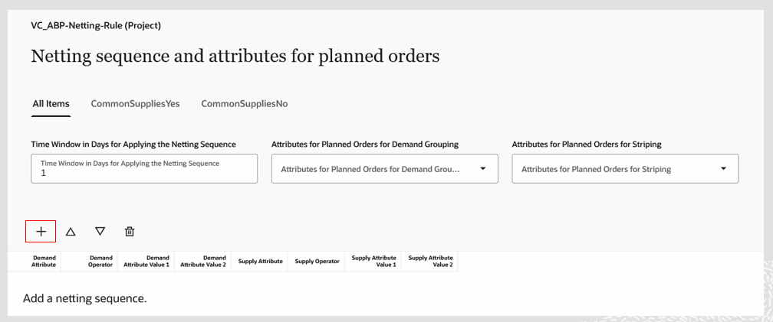Click the move down triangle icon
This screenshot has width=773, height=322.
[100, 231]
